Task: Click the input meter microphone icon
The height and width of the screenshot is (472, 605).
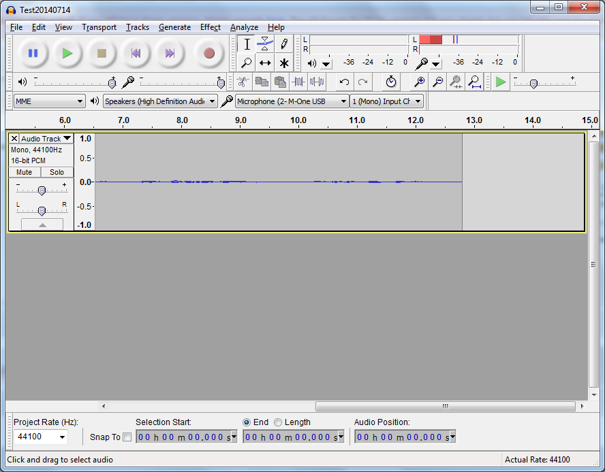Action: pos(421,63)
